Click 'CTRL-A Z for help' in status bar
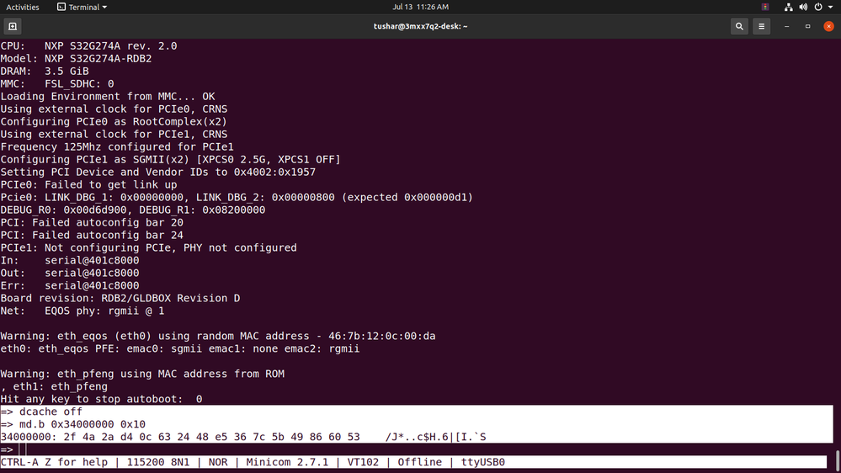The width and height of the screenshot is (841, 473). click(x=54, y=462)
